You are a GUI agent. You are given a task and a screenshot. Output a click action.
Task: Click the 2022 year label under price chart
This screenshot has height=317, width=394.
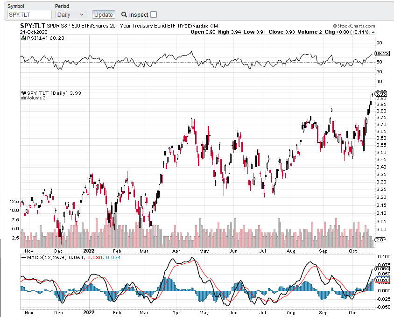pyautogui.click(x=89, y=251)
